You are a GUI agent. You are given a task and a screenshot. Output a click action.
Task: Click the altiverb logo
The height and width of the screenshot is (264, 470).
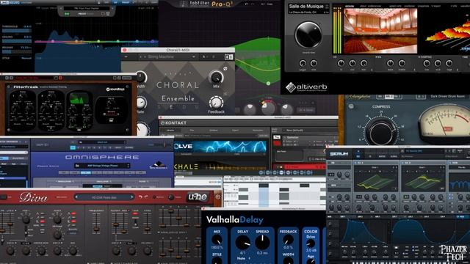(x=306, y=87)
